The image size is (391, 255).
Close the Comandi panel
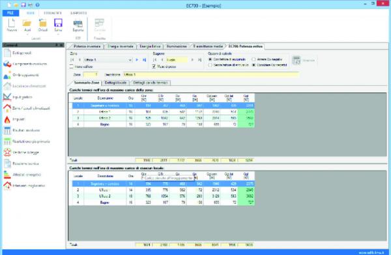click(x=61, y=45)
